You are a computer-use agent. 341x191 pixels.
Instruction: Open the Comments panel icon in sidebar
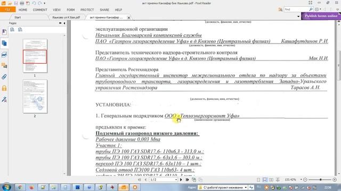[4, 65]
